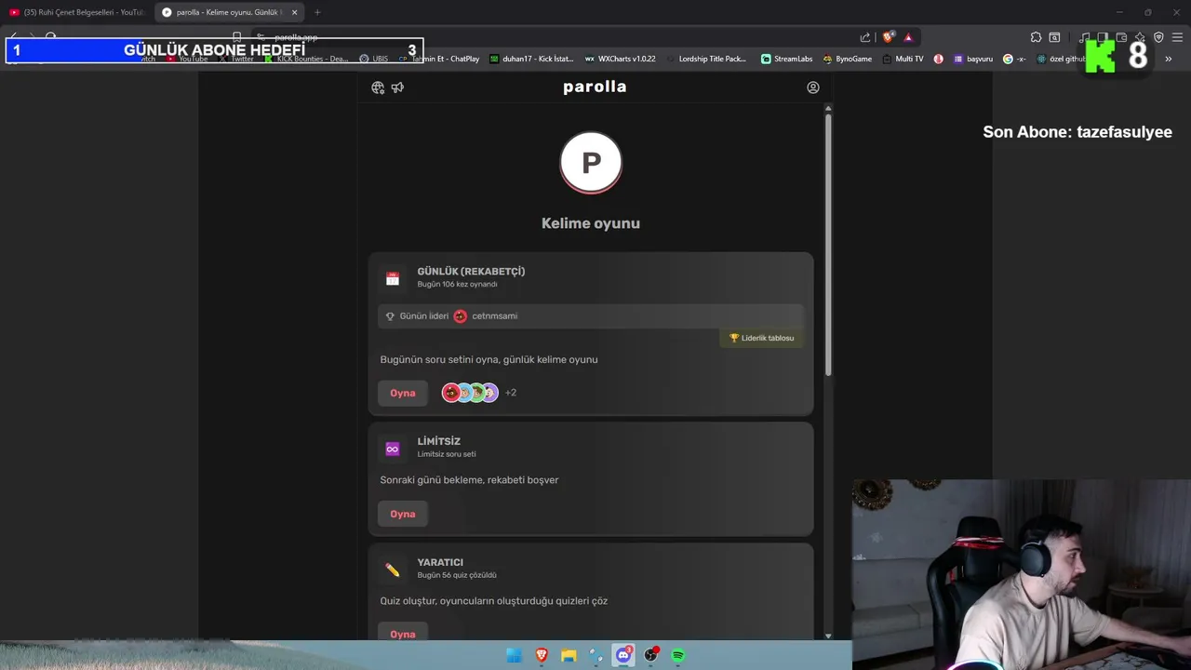
Task: Open the language globe icon in parolla header
Action: (x=378, y=87)
